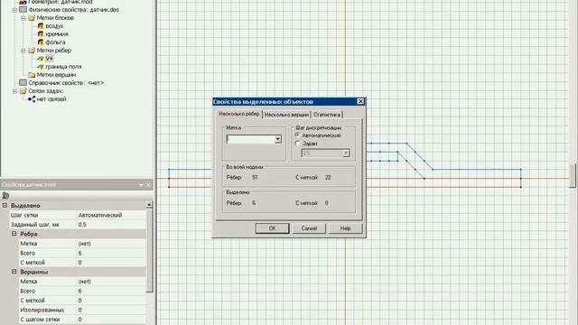Close the properties panel with its X

tap(148, 185)
